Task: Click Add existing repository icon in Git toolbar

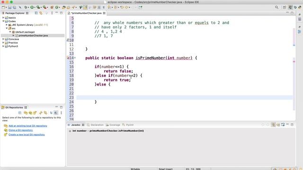Action: click(26, 113)
